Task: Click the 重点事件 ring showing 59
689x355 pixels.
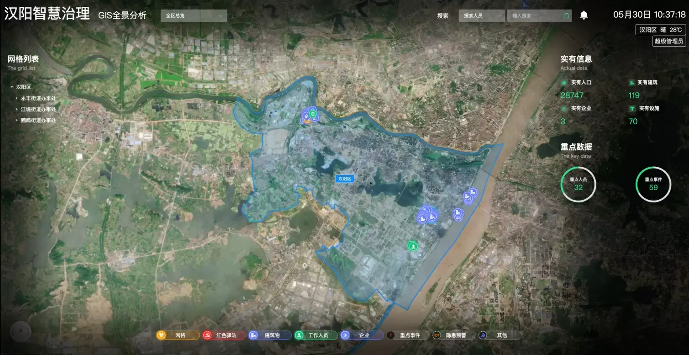Action: [x=653, y=184]
